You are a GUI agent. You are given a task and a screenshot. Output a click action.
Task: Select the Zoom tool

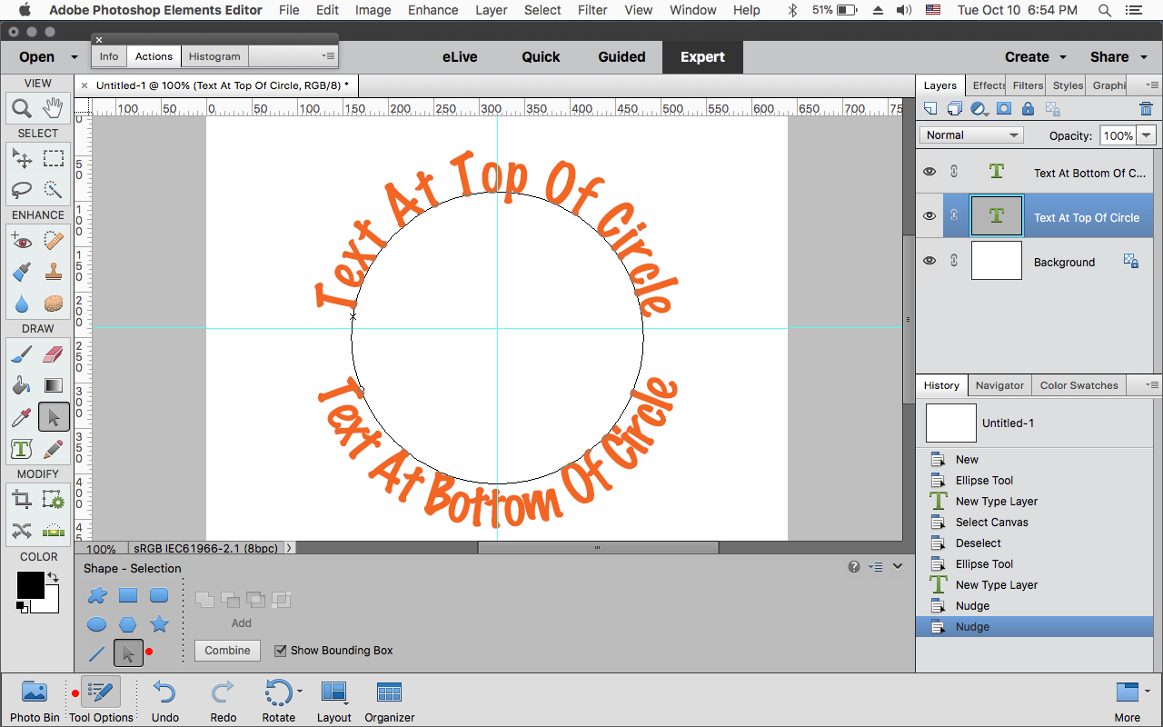click(22, 108)
